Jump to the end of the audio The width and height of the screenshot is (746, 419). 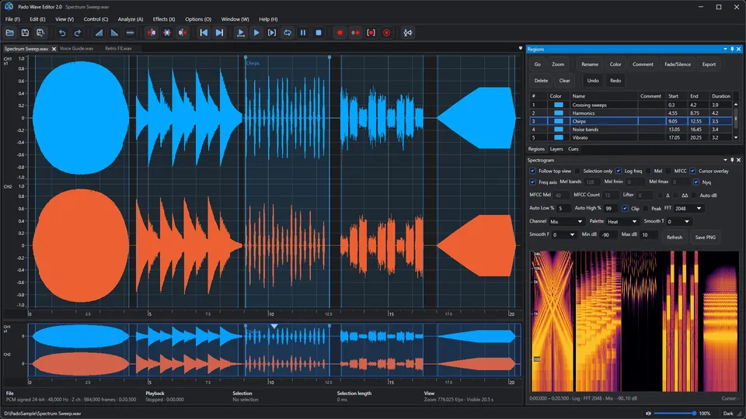click(219, 33)
